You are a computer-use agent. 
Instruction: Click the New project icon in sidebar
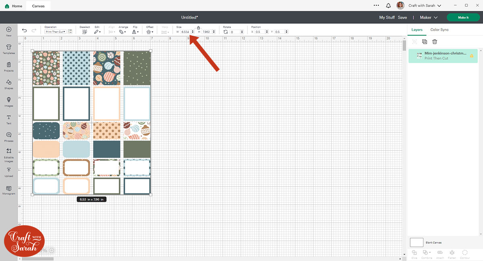(8, 30)
